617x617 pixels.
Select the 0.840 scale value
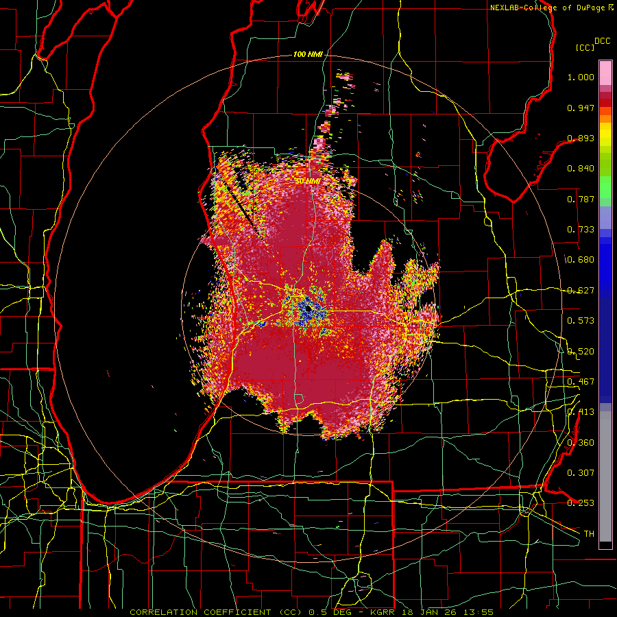581,169
